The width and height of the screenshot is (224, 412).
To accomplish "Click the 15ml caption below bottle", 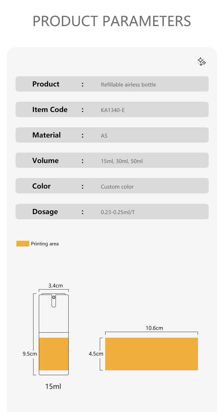I will [x=53, y=386].
